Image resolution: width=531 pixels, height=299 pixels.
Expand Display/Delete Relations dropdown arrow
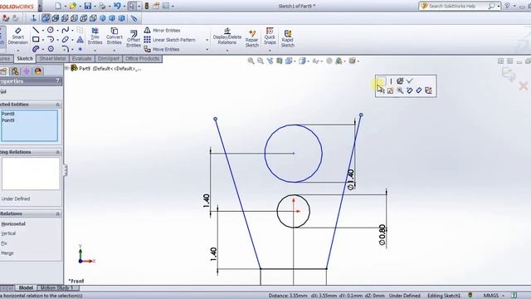point(227,50)
